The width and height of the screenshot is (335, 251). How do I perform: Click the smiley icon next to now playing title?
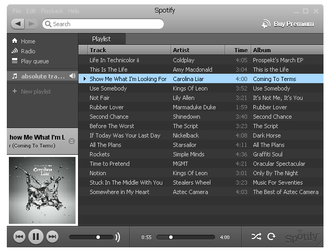[72, 141]
